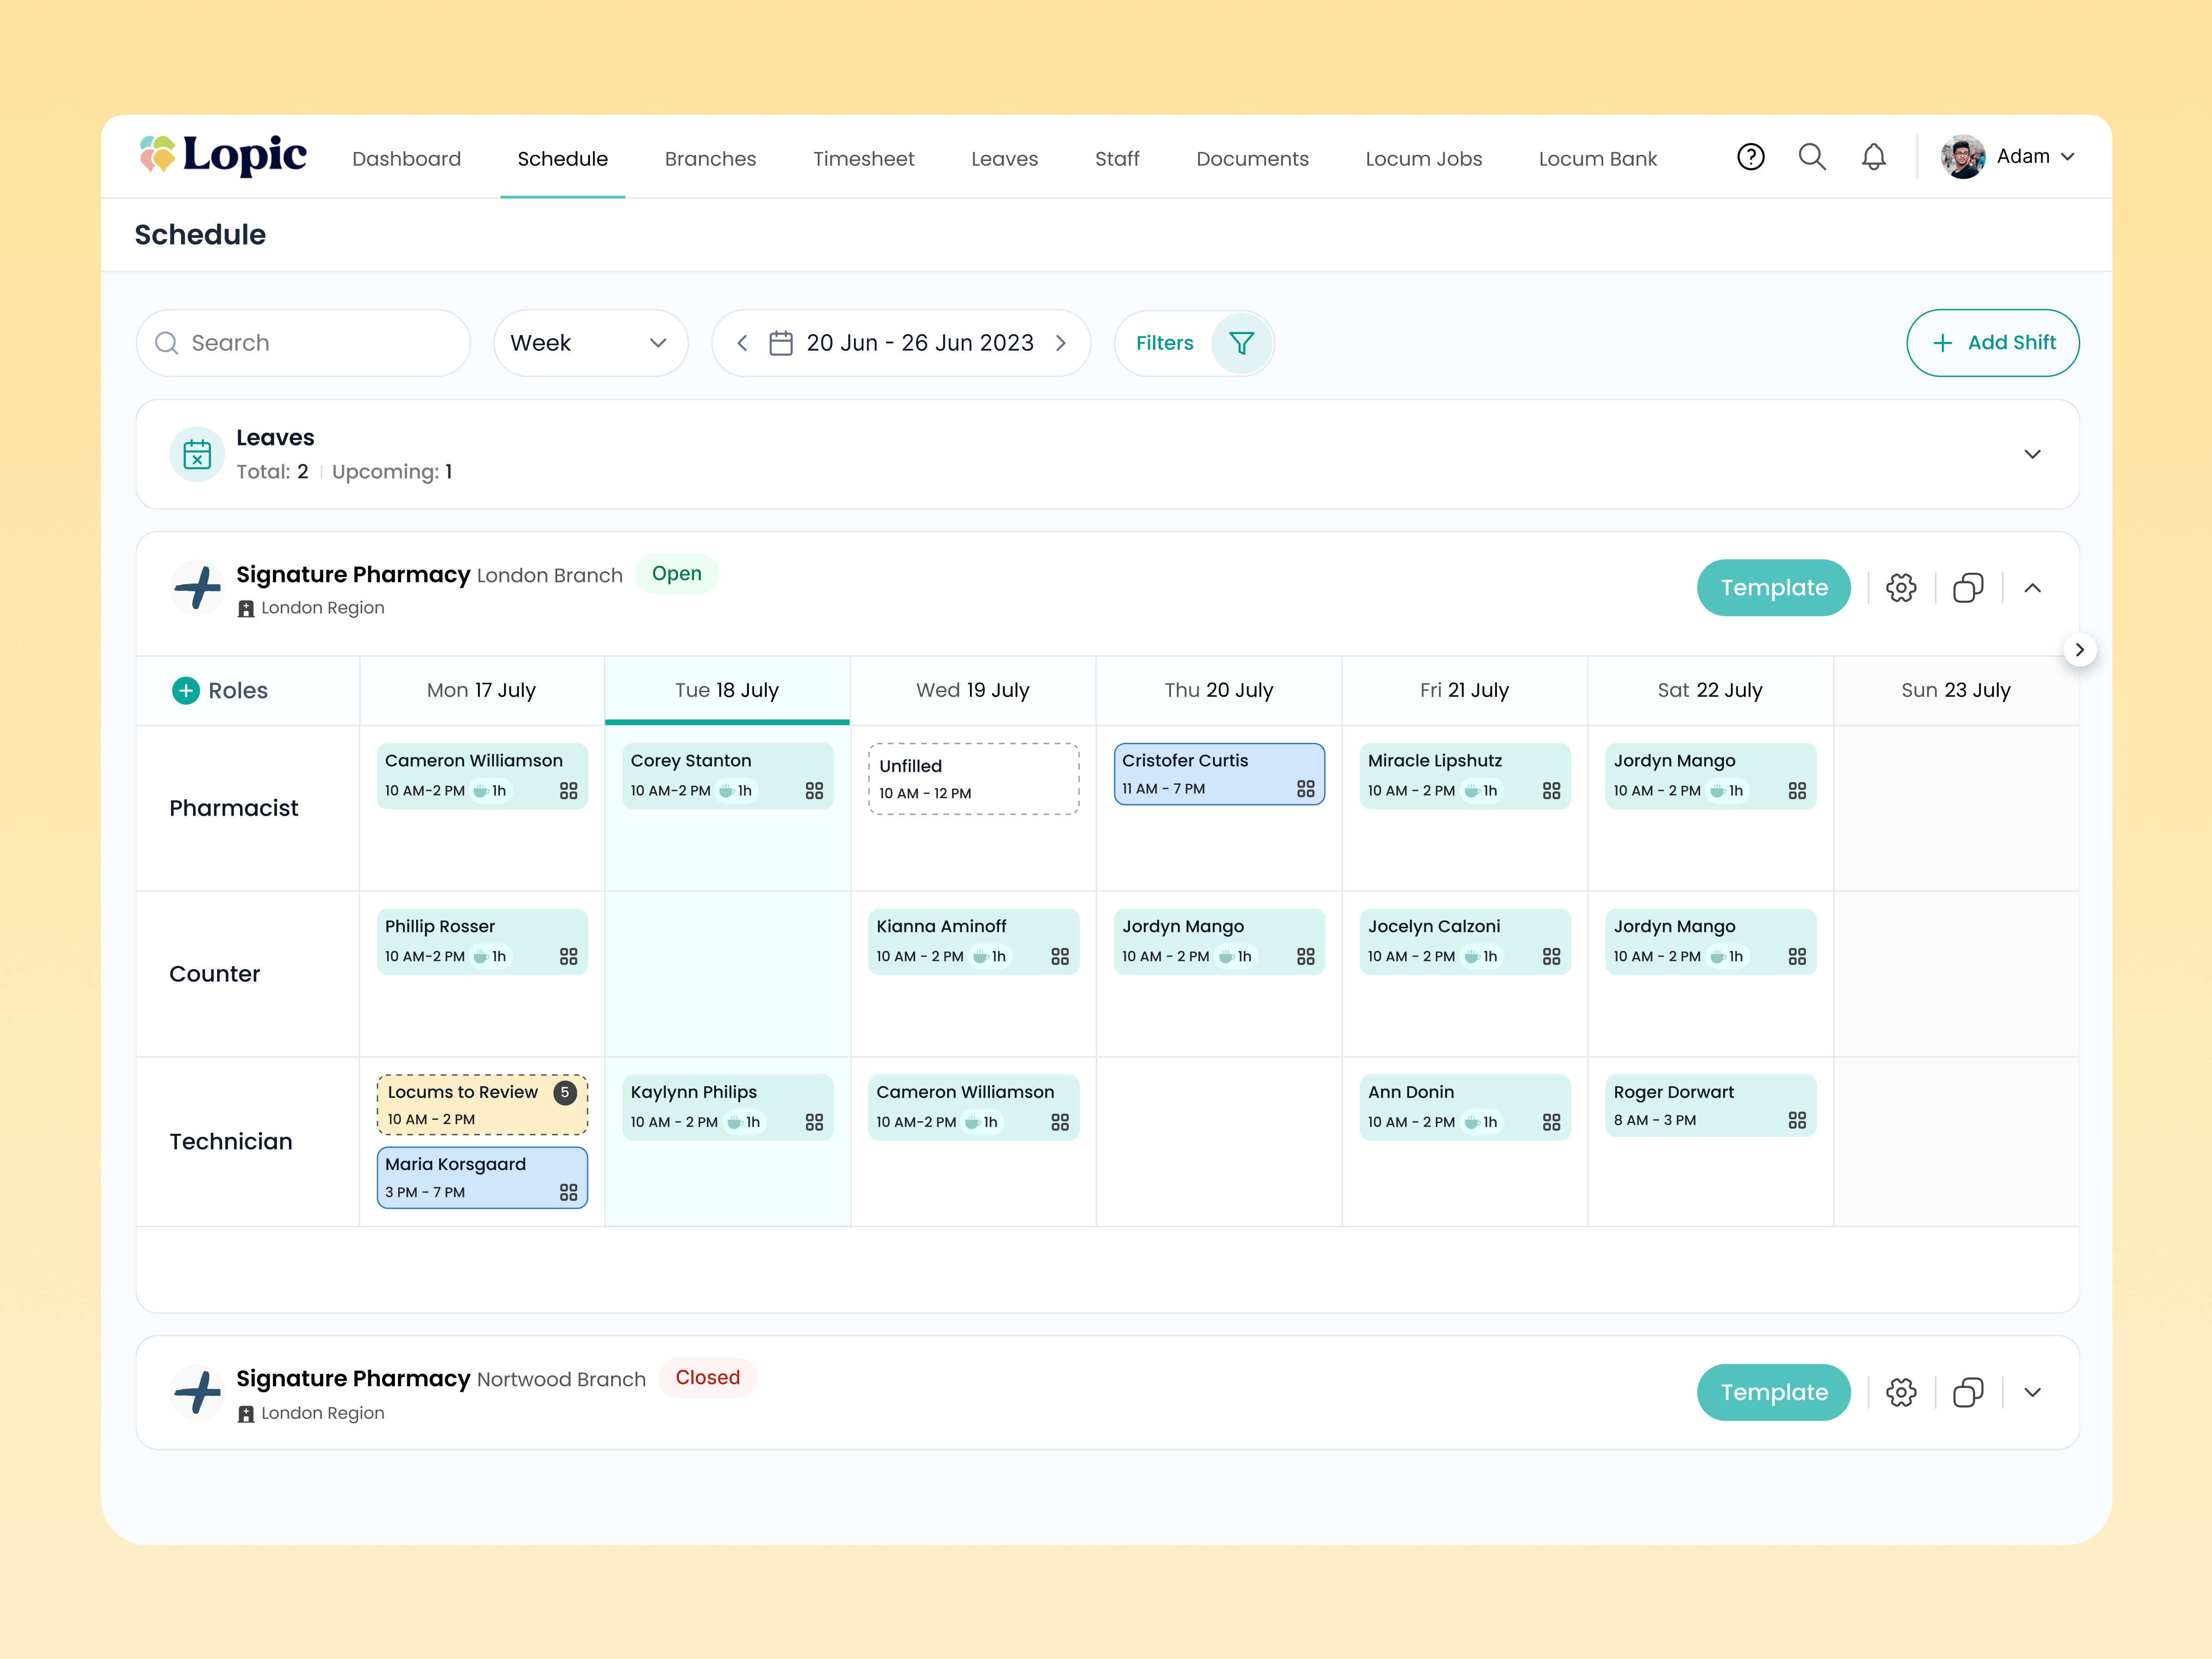This screenshot has height=1659, width=2212.
Task: Click the duplicate icon next to London Branch Template
Action: tap(1968, 587)
